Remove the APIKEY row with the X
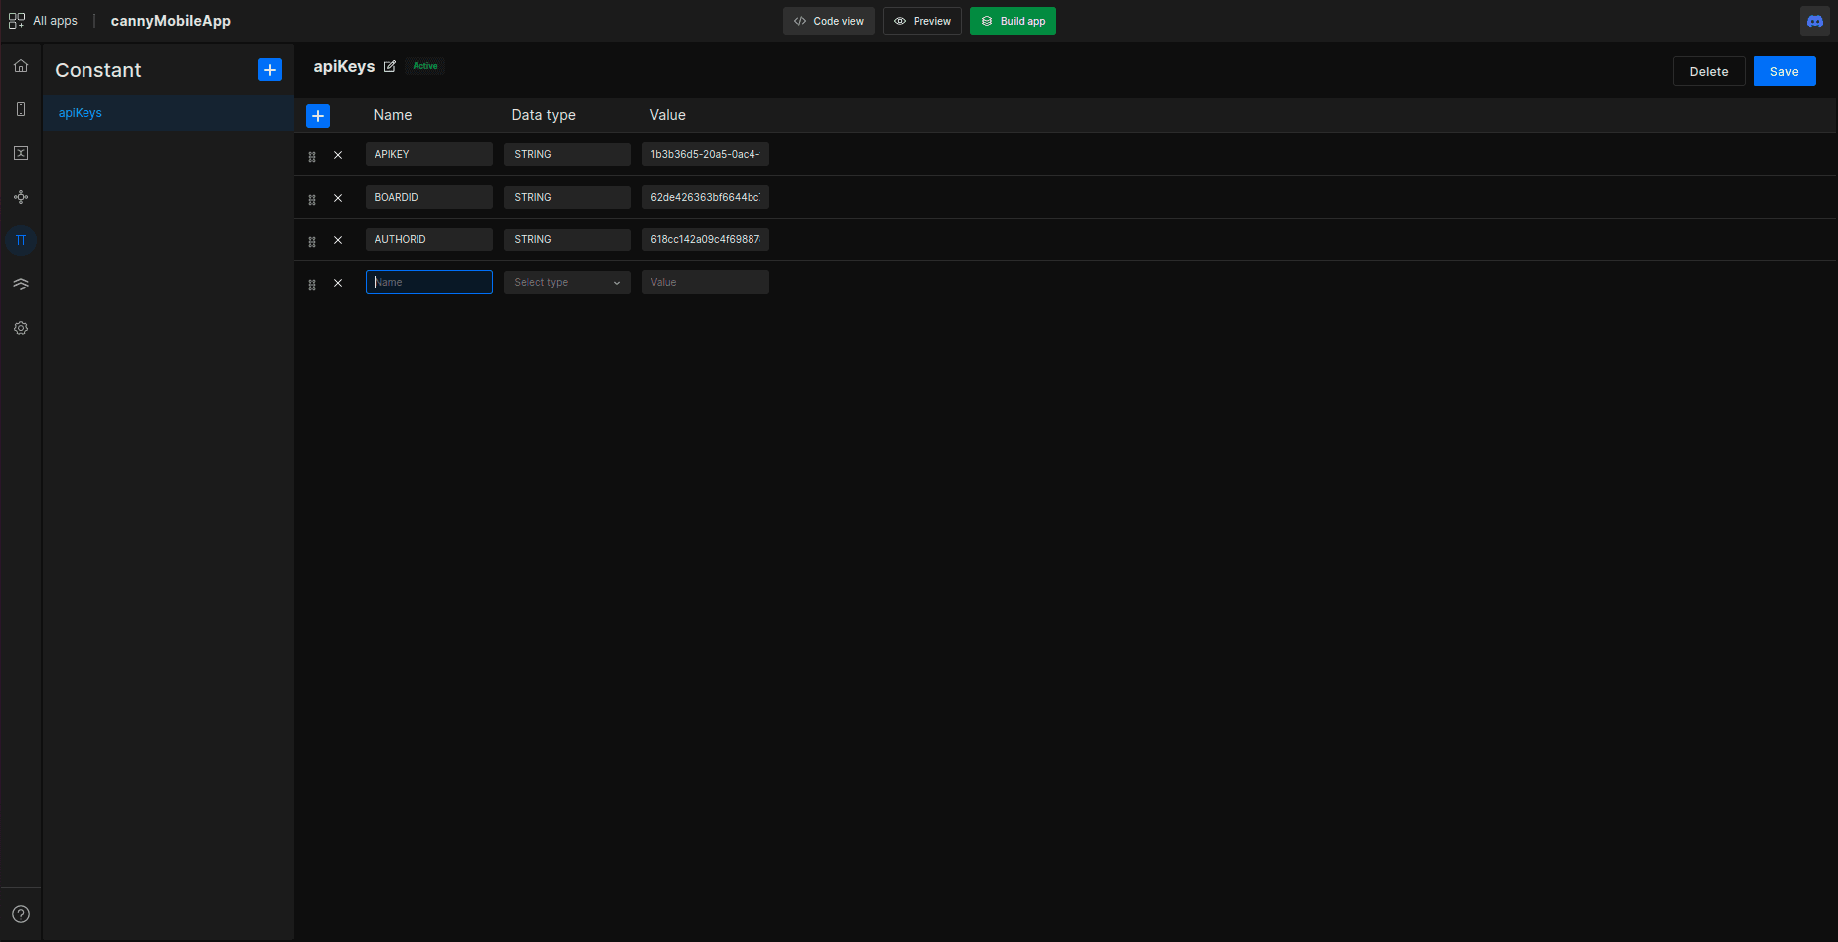This screenshot has width=1838, height=942. (x=338, y=155)
